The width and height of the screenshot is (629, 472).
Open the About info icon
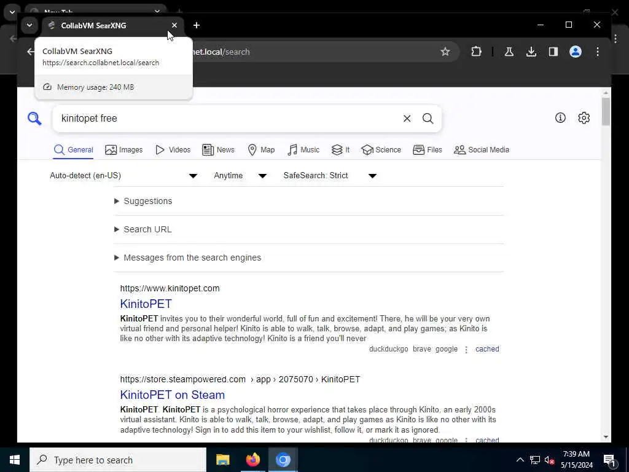click(x=560, y=117)
